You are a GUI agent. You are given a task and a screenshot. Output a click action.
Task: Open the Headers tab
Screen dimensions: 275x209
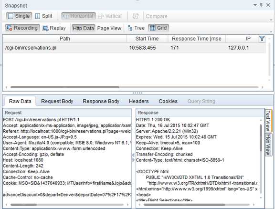coord(139,101)
